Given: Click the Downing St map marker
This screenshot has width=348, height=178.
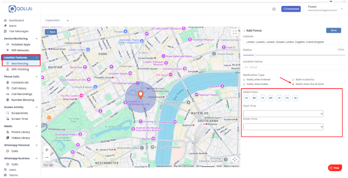Looking at the screenshot, I should (x=140, y=122).
